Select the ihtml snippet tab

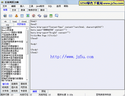point(24,21)
